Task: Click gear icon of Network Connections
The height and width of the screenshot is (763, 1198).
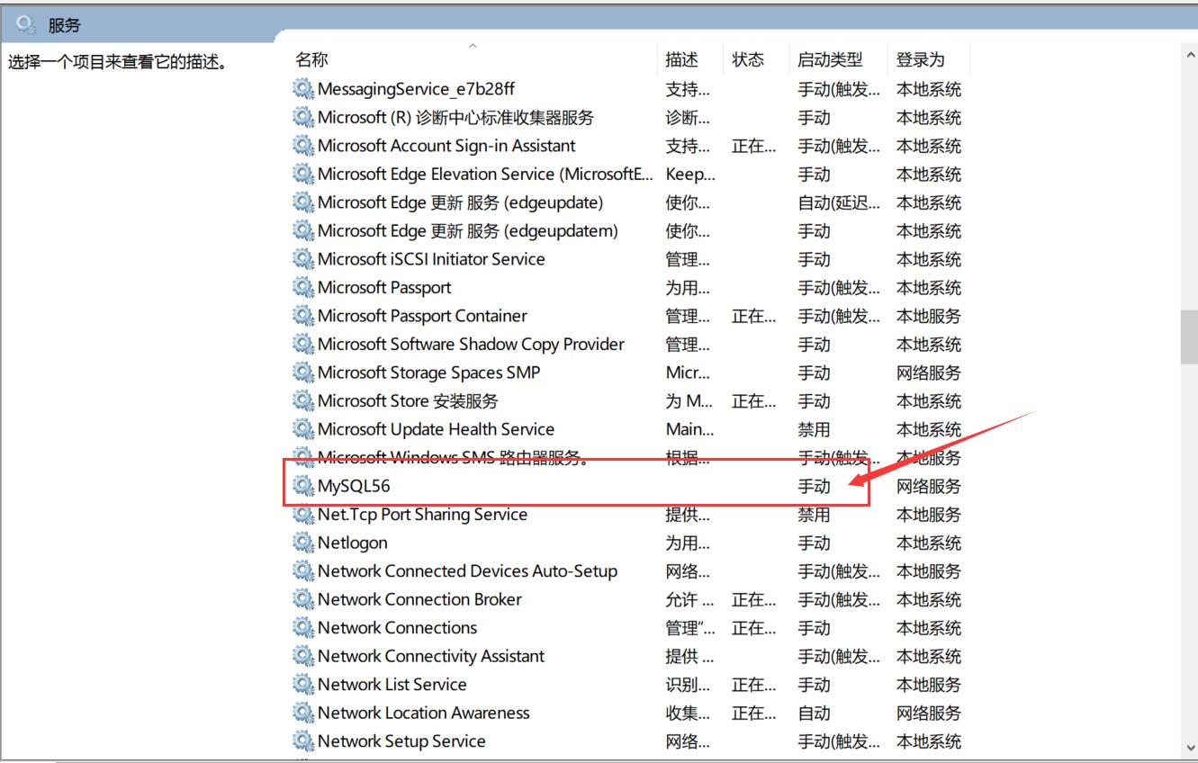Action: 303,628
